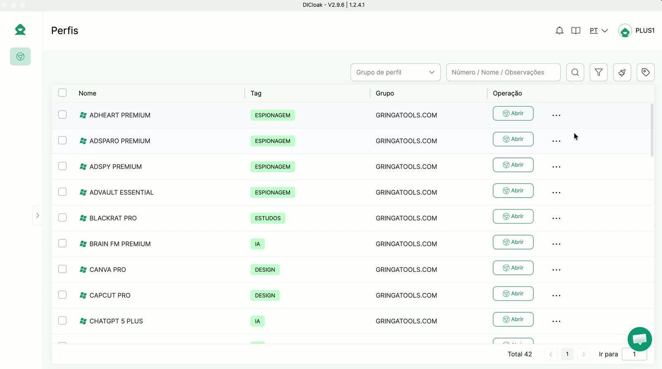This screenshot has width=662, height=369.
Task: Check the ADVAULT ESSENTIAL row checkbox
Action: (62, 192)
